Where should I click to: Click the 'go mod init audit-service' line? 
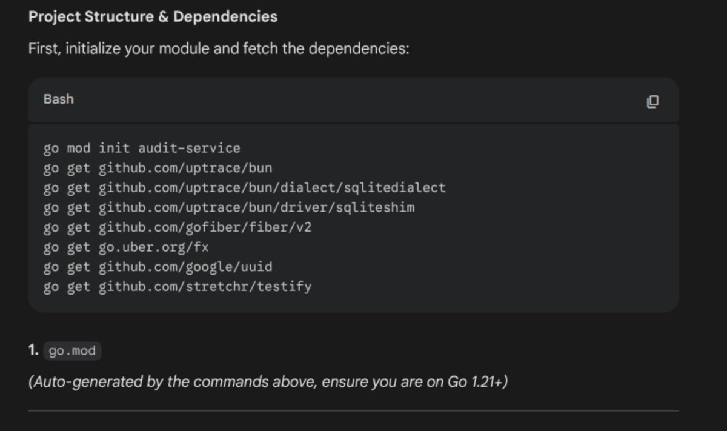142,149
